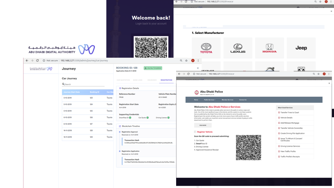Close the Booking ID 128 detail panel
This screenshot has height=188, width=334.
pos(198,68)
